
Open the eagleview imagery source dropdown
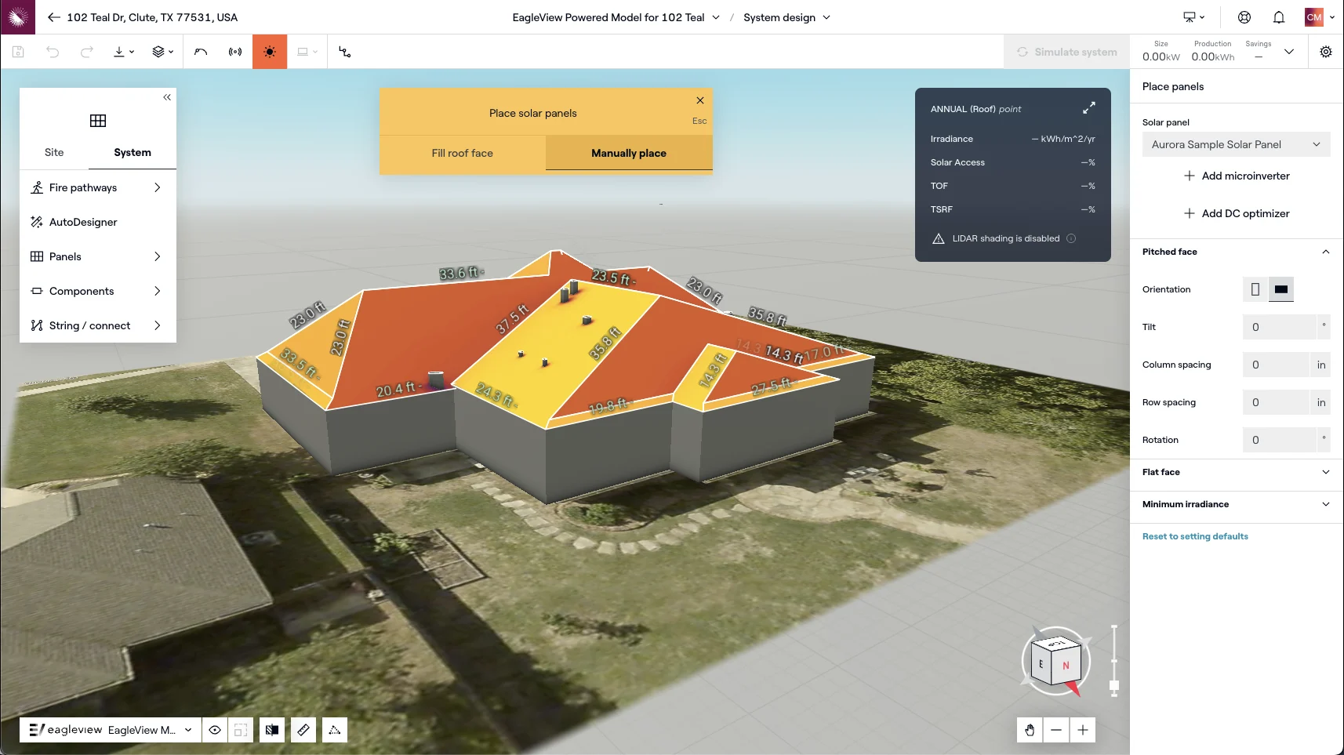111,730
